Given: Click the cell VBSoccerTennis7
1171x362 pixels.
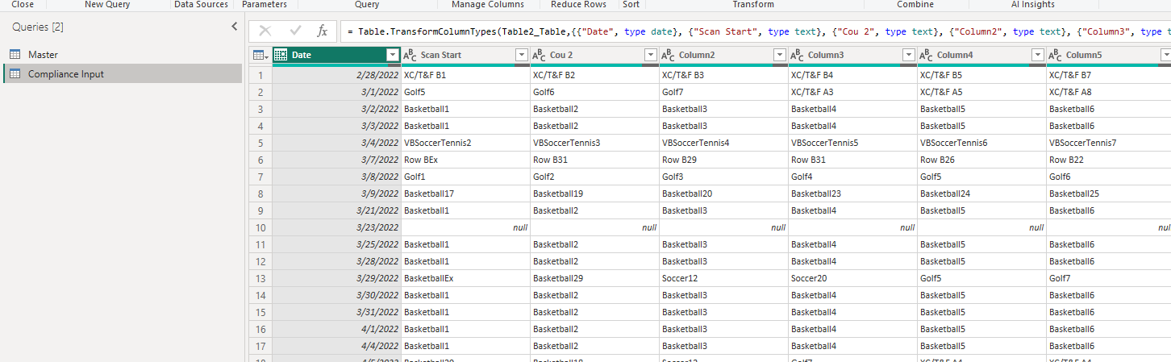Looking at the screenshot, I should tap(1109, 143).
